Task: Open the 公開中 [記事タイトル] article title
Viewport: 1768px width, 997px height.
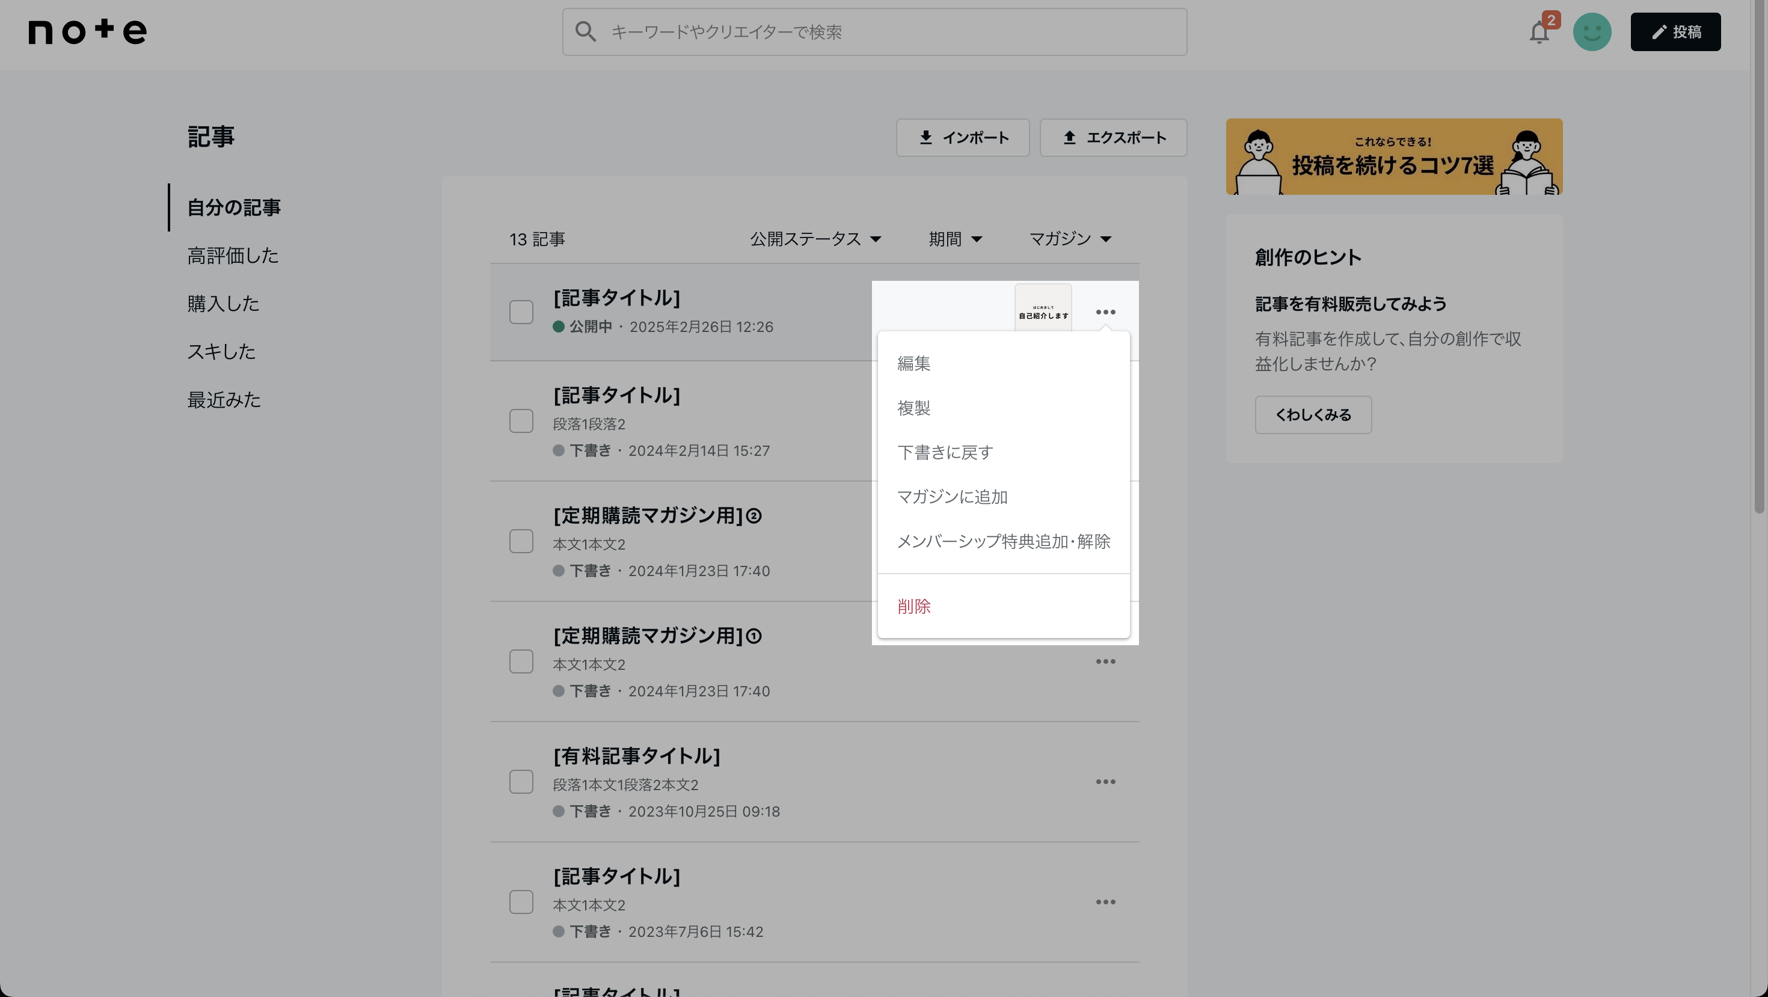Action: pyautogui.click(x=616, y=298)
